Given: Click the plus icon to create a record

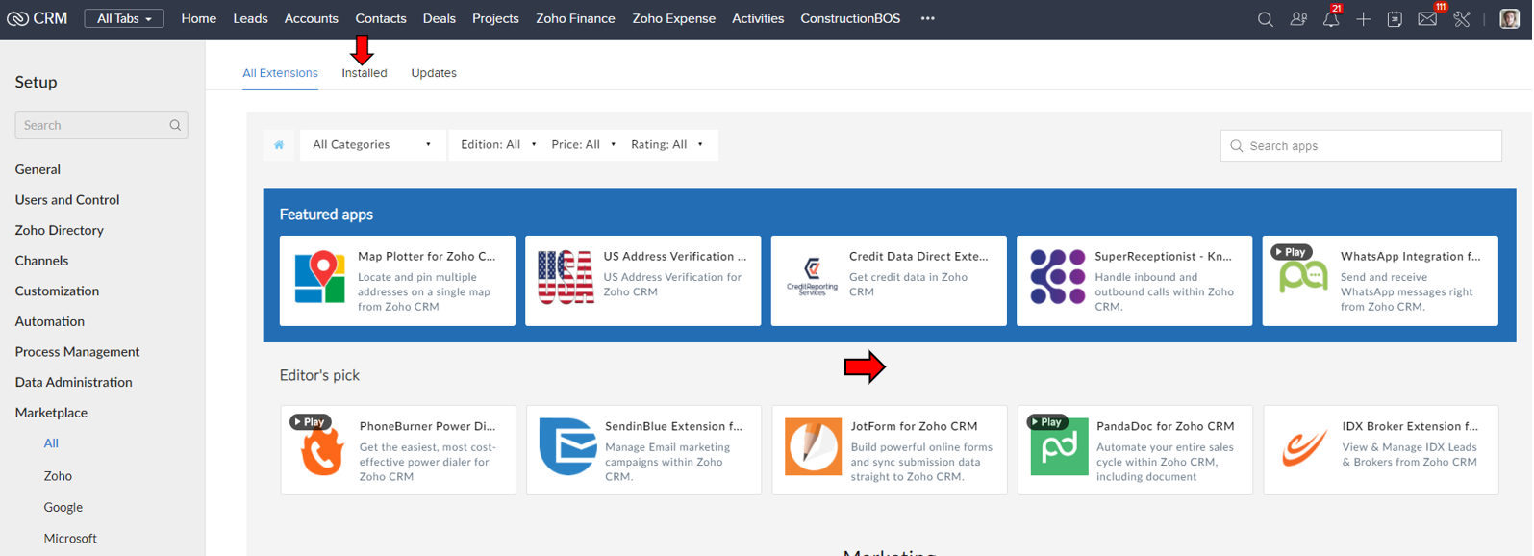Looking at the screenshot, I should (1363, 19).
